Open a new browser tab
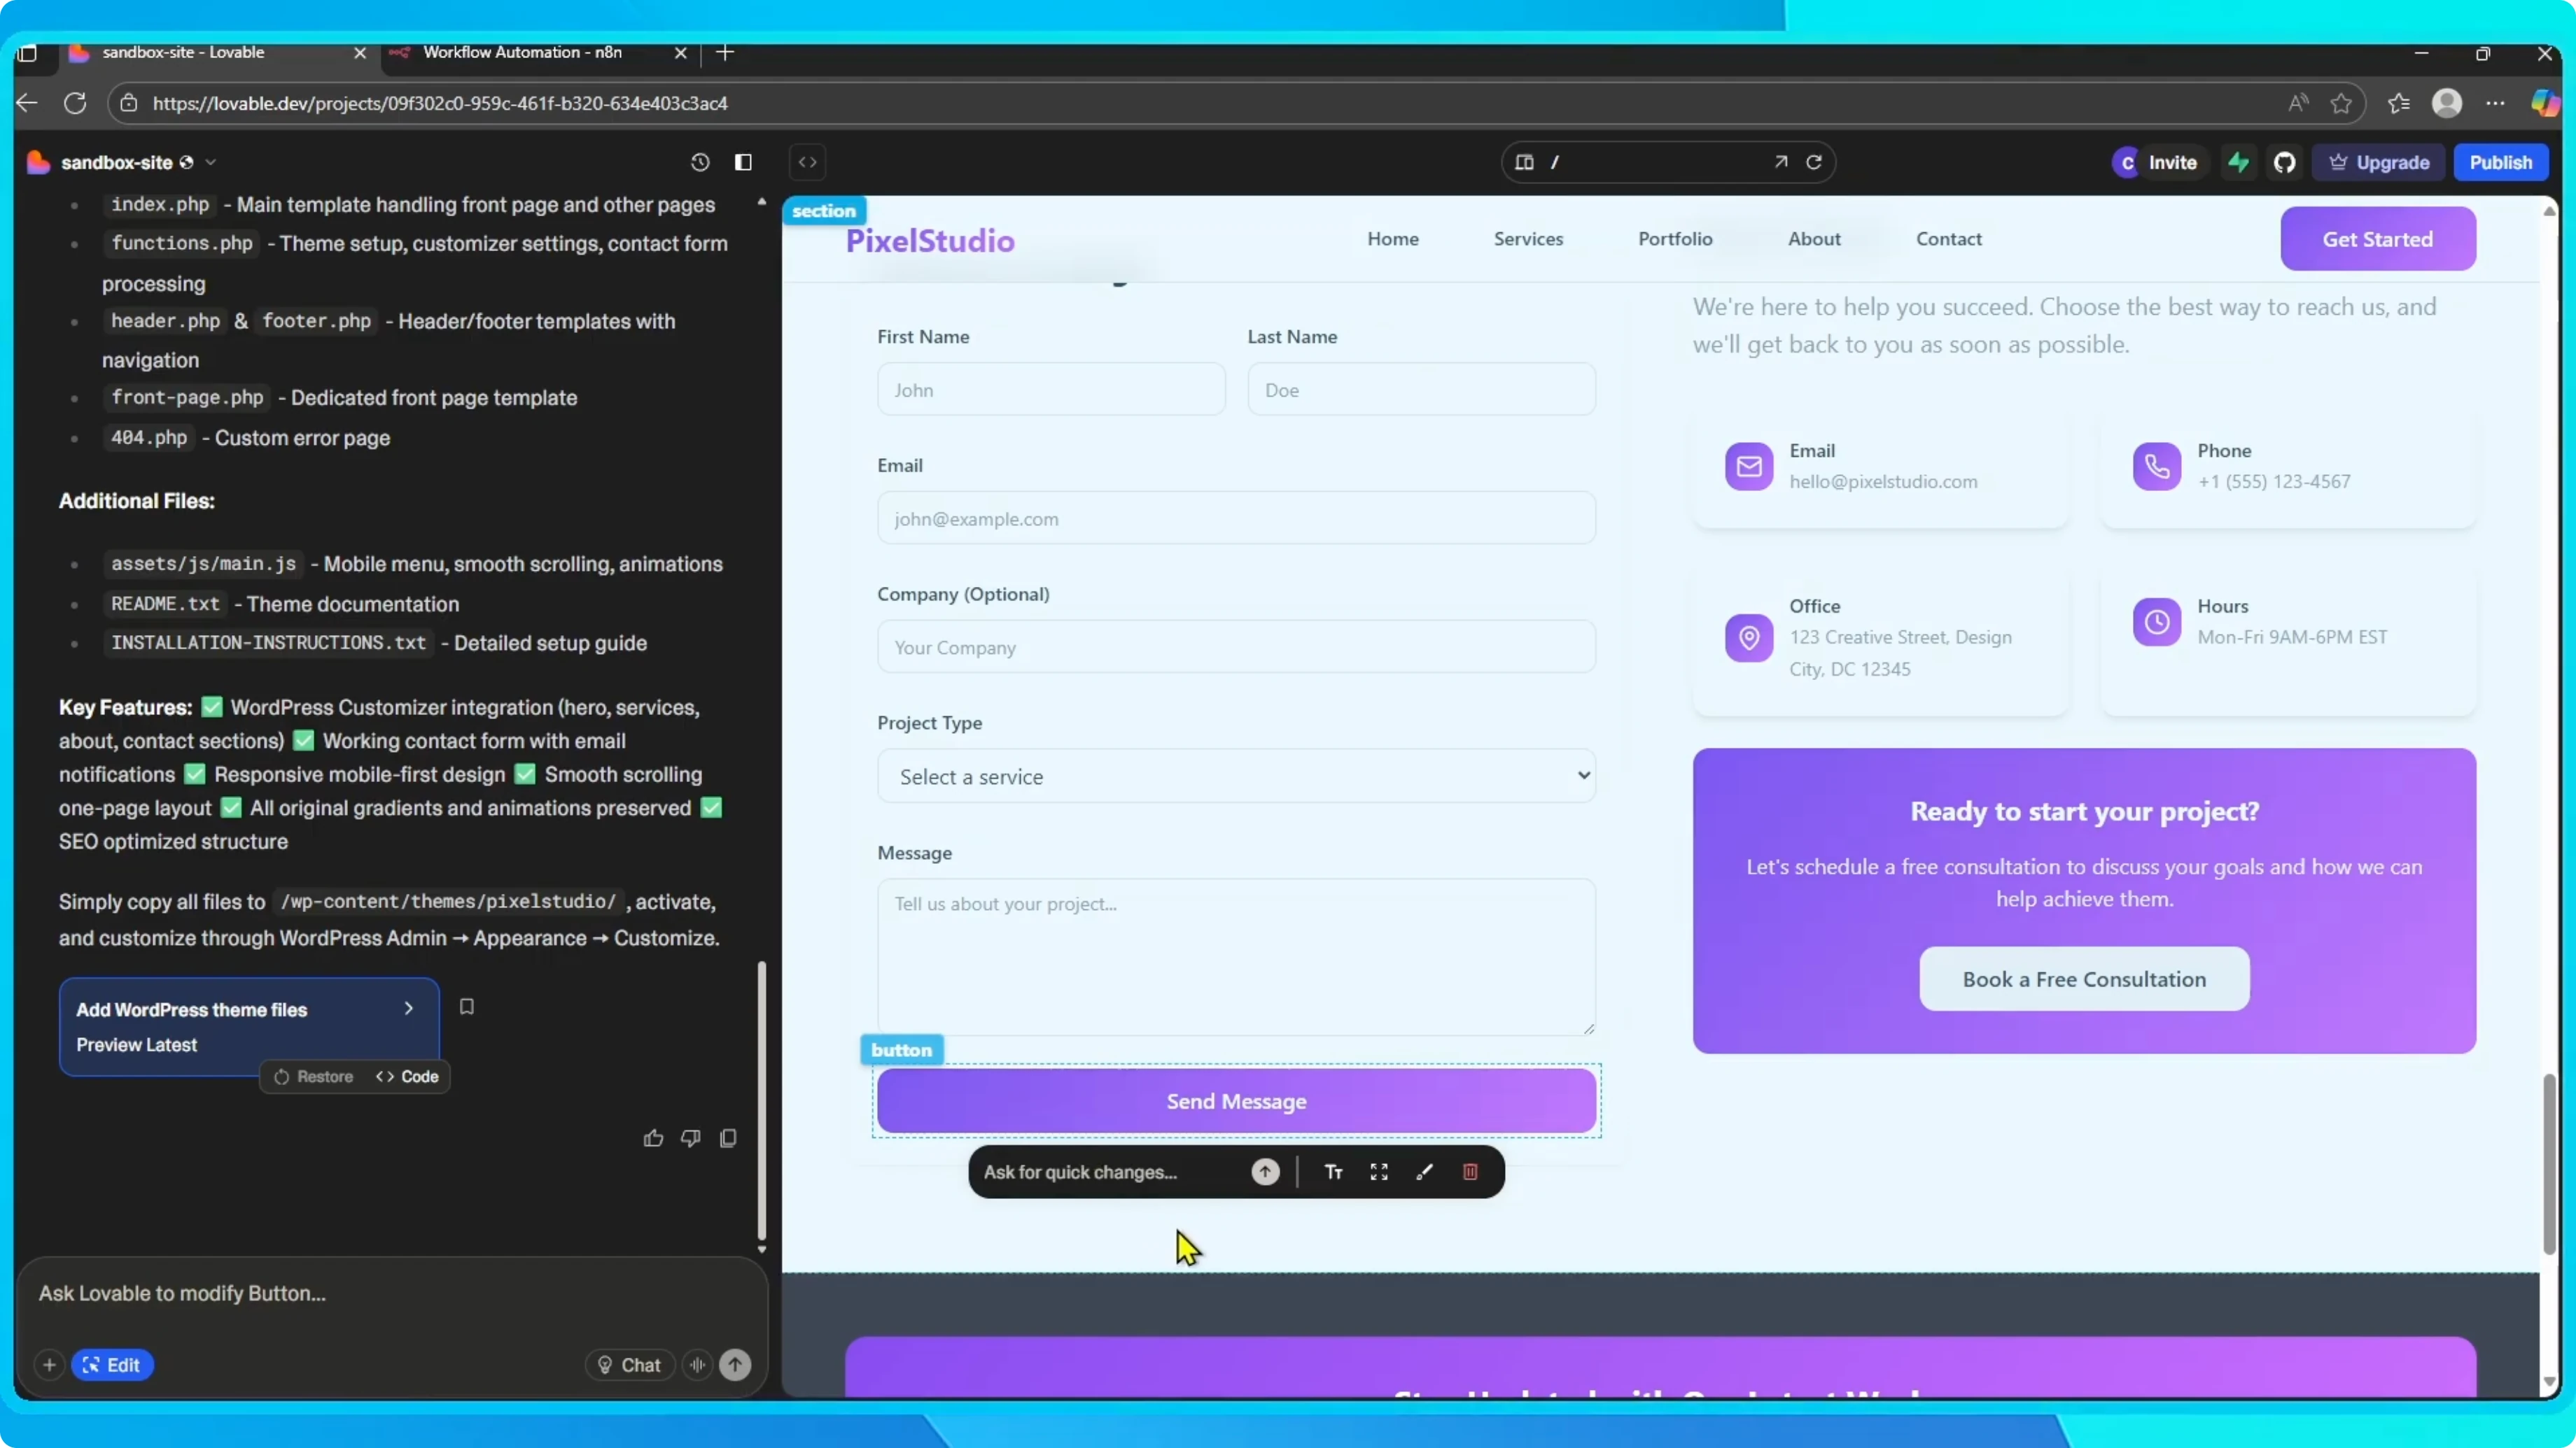The height and width of the screenshot is (1448, 2576). click(725, 53)
